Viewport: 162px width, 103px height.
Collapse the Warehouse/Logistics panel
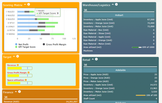113,5
